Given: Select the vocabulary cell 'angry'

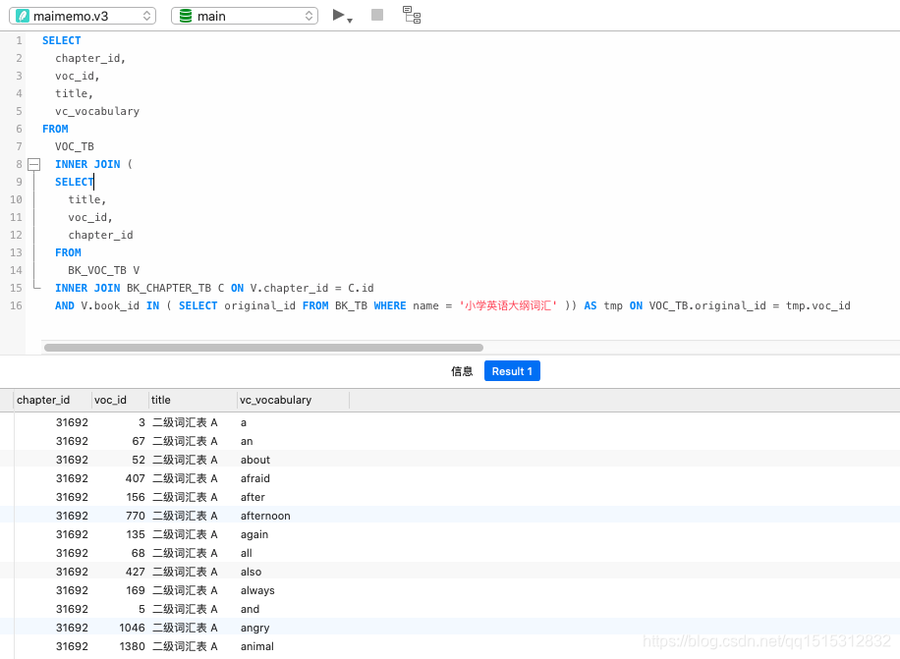Looking at the screenshot, I should [254, 628].
